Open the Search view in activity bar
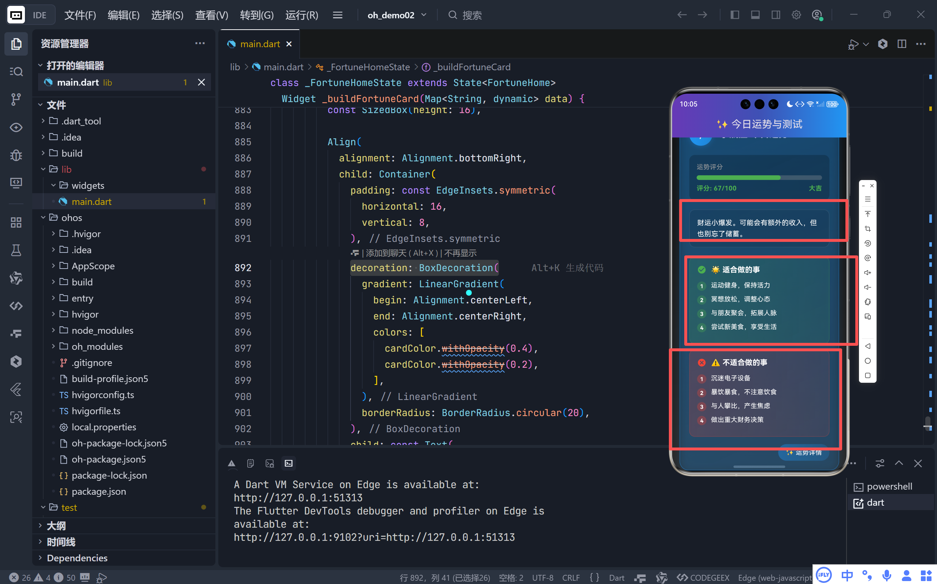Viewport: 937px width, 584px height. 16,71
